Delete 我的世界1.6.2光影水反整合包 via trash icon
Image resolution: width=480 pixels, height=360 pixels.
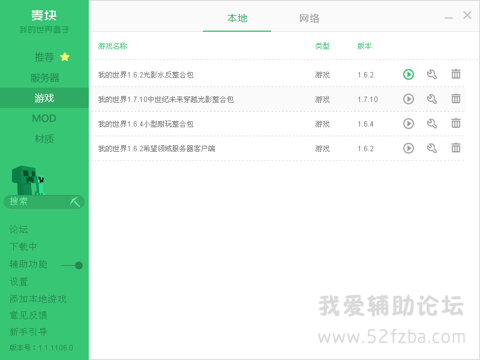click(456, 74)
